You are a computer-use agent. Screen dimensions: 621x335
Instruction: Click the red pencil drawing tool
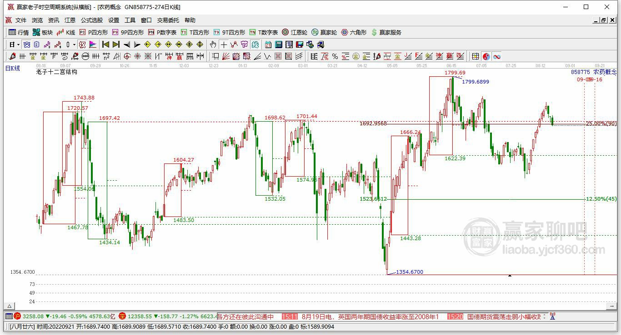pos(12,56)
